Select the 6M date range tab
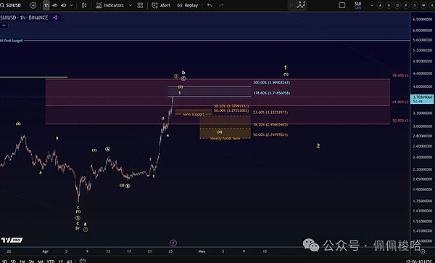This screenshot has height=263, width=435. point(40,261)
